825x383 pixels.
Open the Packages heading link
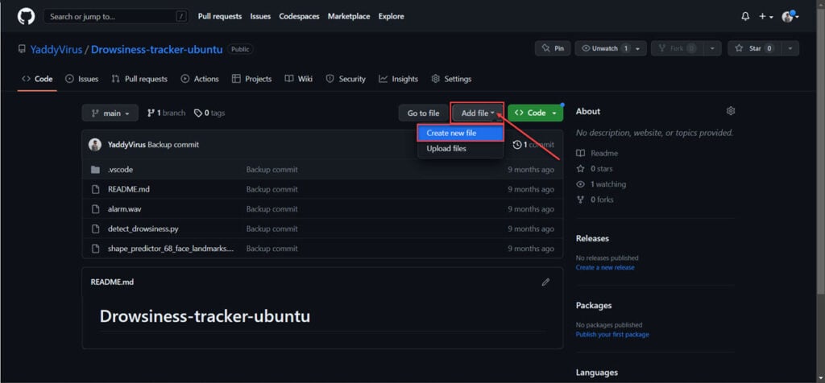tap(594, 305)
